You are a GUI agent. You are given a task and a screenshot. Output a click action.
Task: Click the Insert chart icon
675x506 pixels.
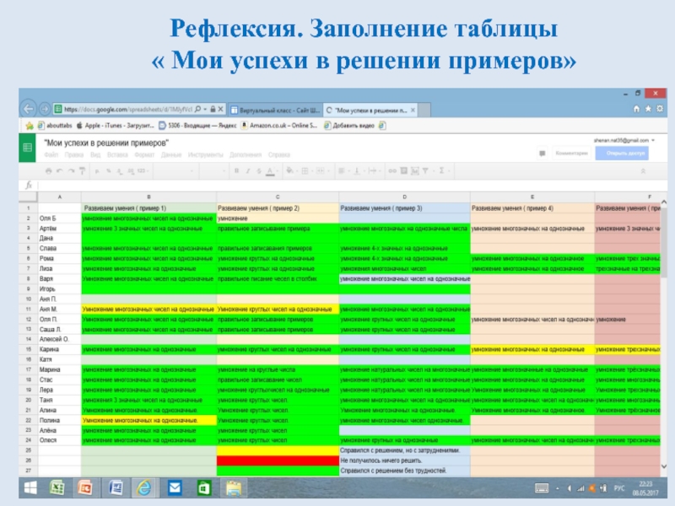click(x=414, y=171)
